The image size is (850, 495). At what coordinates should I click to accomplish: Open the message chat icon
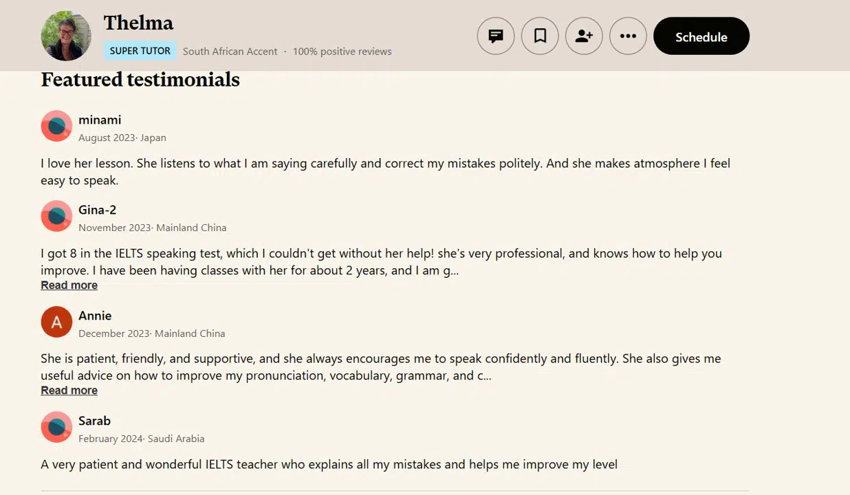pos(495,36)
